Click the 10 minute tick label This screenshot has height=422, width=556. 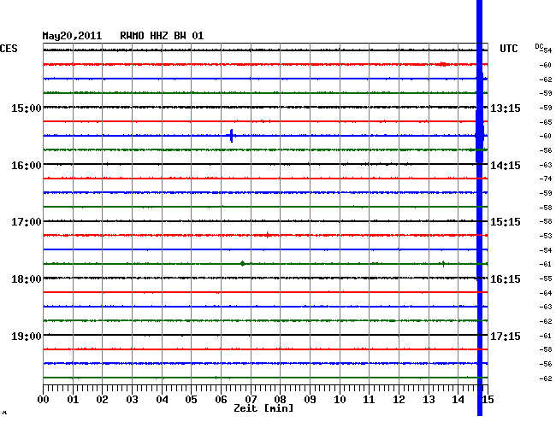point(340,400)
